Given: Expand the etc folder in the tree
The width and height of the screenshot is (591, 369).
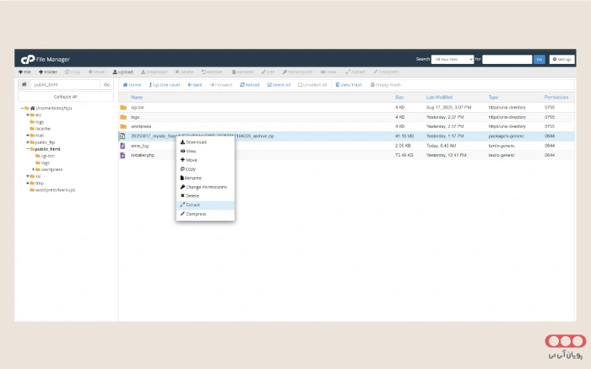Looking at the screenshot, I should 28,115.
